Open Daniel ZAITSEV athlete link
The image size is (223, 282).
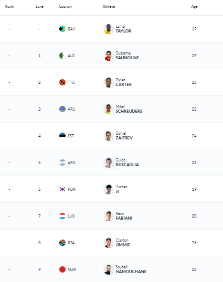point(124,136)
